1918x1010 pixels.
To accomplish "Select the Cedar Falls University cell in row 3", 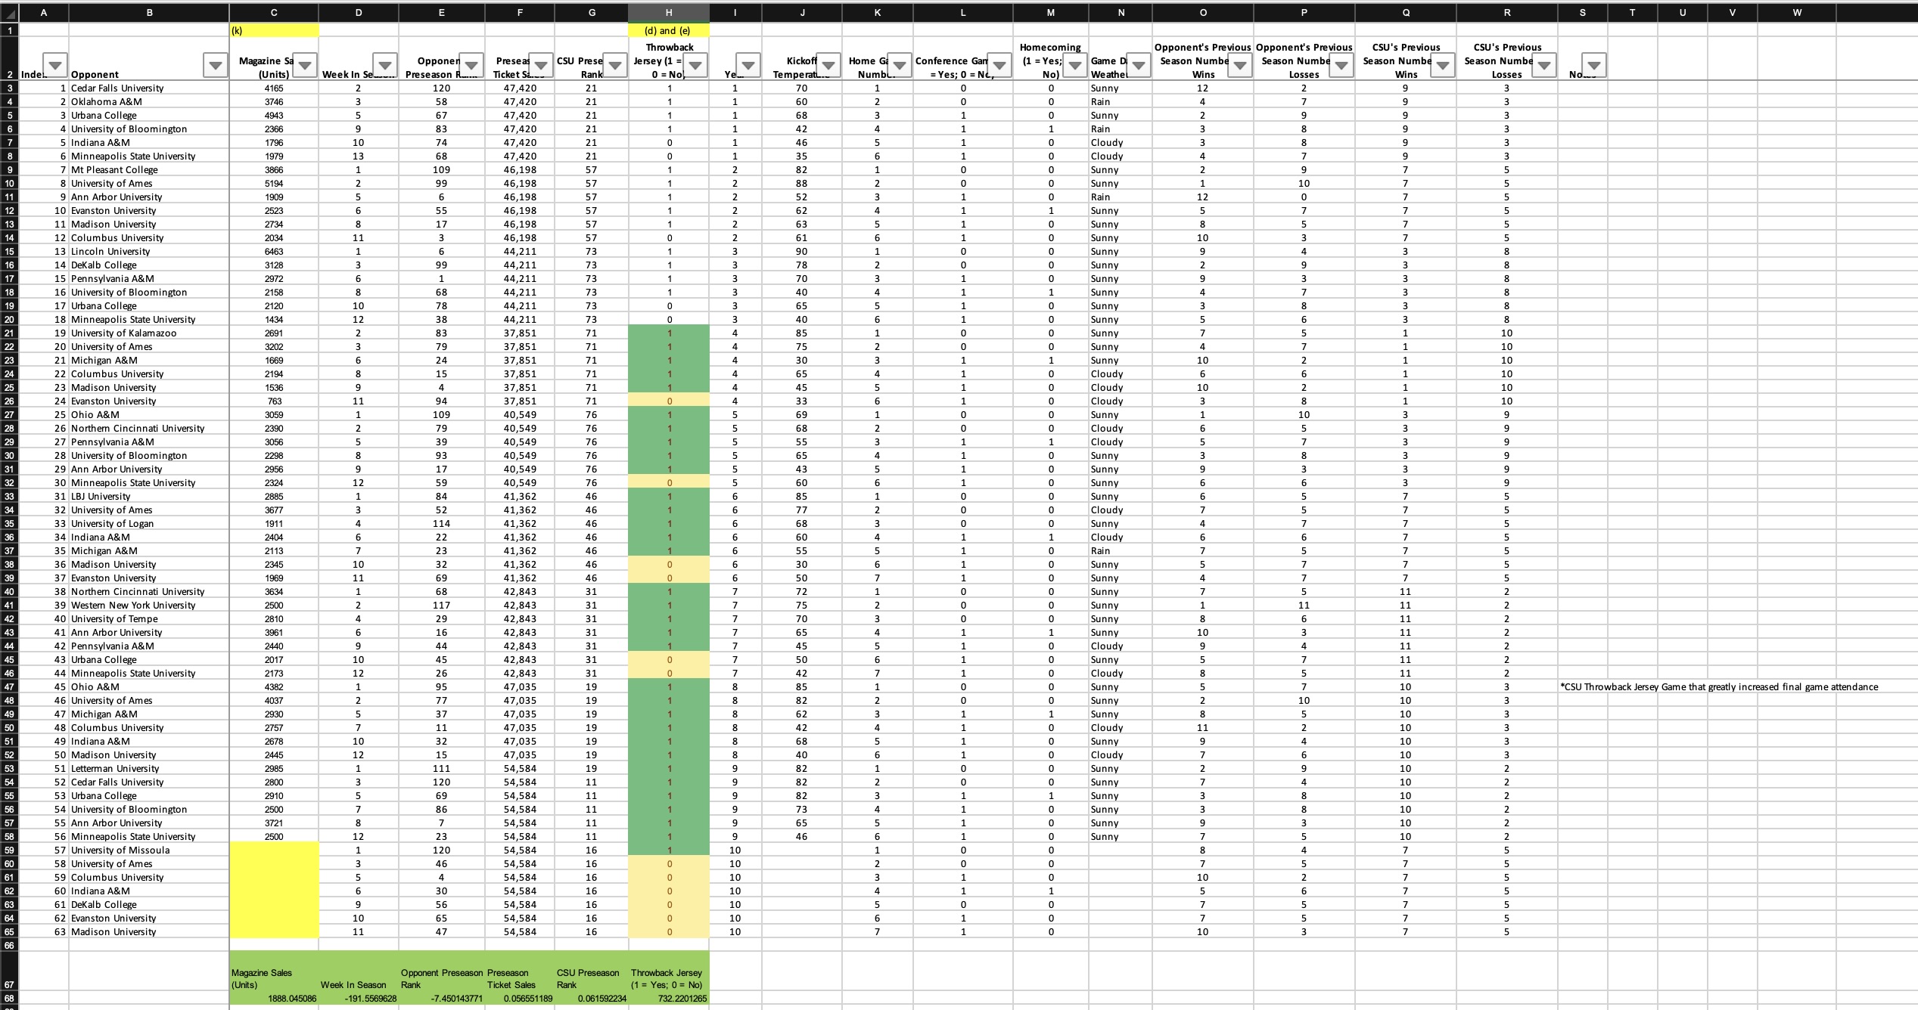I will (x=149, y=88).
